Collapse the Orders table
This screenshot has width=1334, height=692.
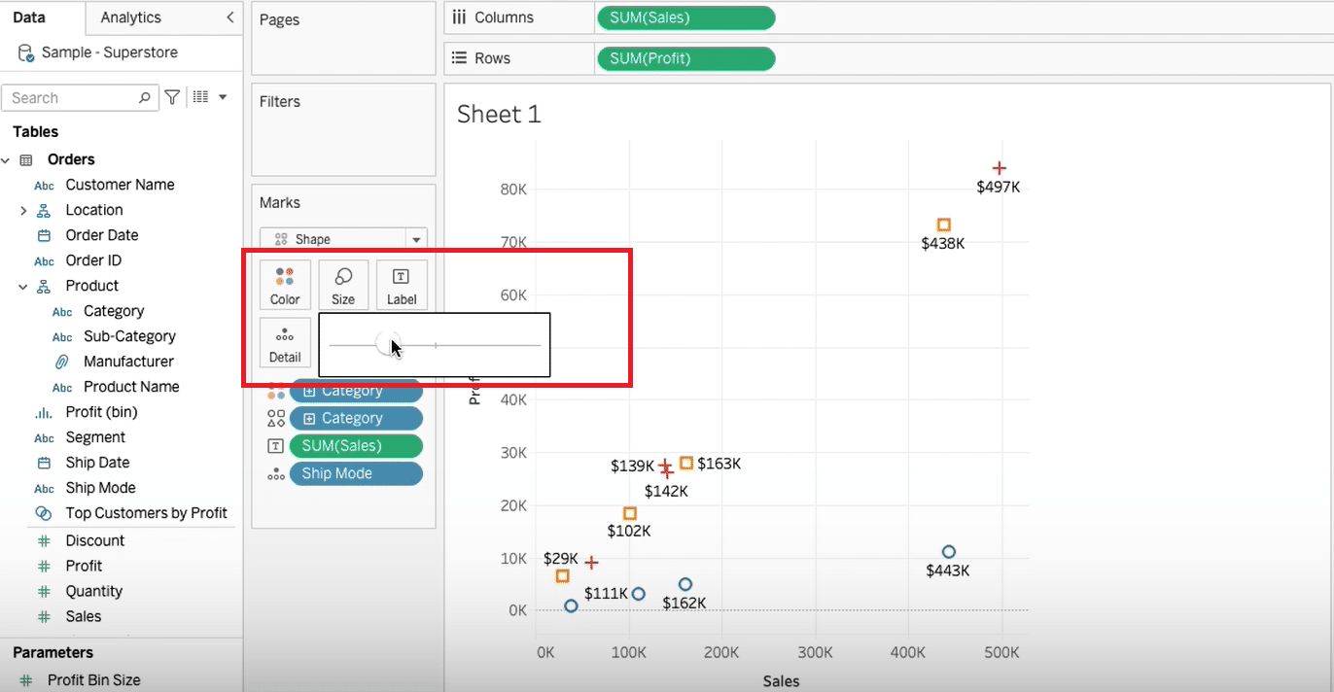click(5, 159)
